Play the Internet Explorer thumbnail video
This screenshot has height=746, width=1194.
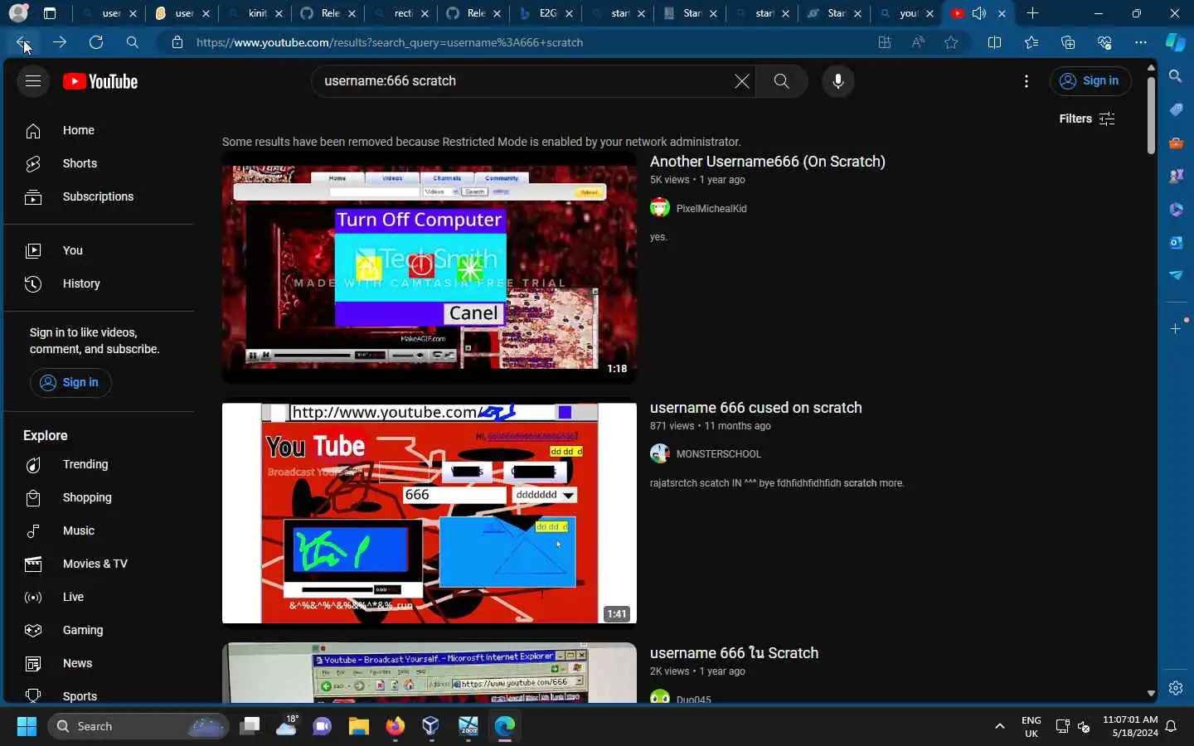[430, 673]
